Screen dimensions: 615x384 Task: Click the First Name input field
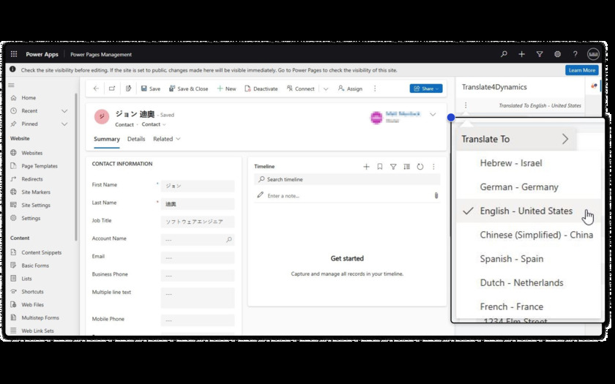(x=198, y=186)
